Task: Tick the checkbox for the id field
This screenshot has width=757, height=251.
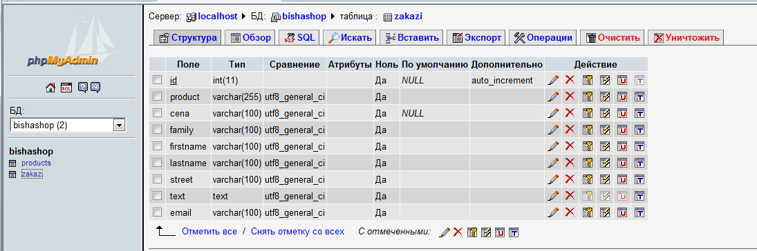Action: [158, 79]
